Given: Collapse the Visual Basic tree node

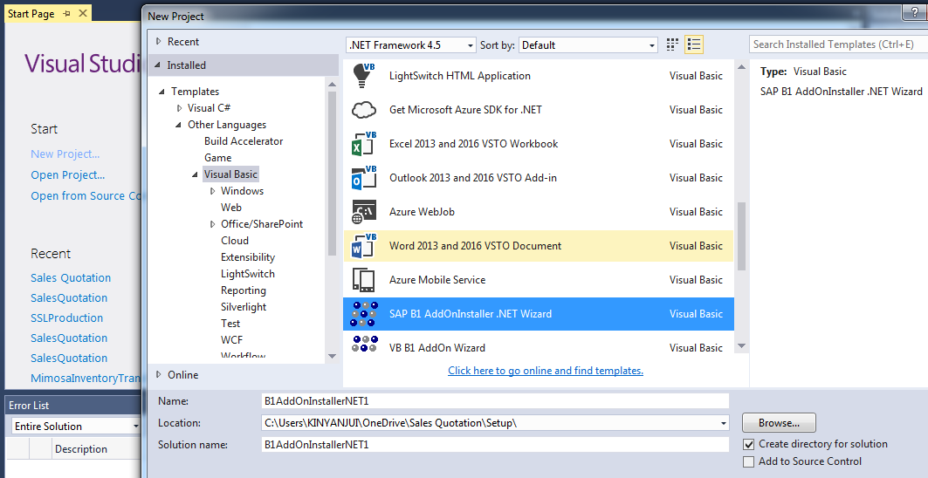Looking at the screenshot, I should [x=196, y=174].
